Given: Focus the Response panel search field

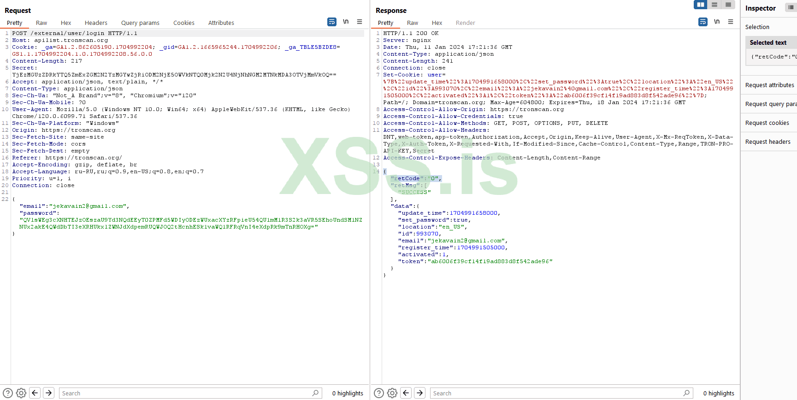Looking at the screenshot, I should click(561, 393).
